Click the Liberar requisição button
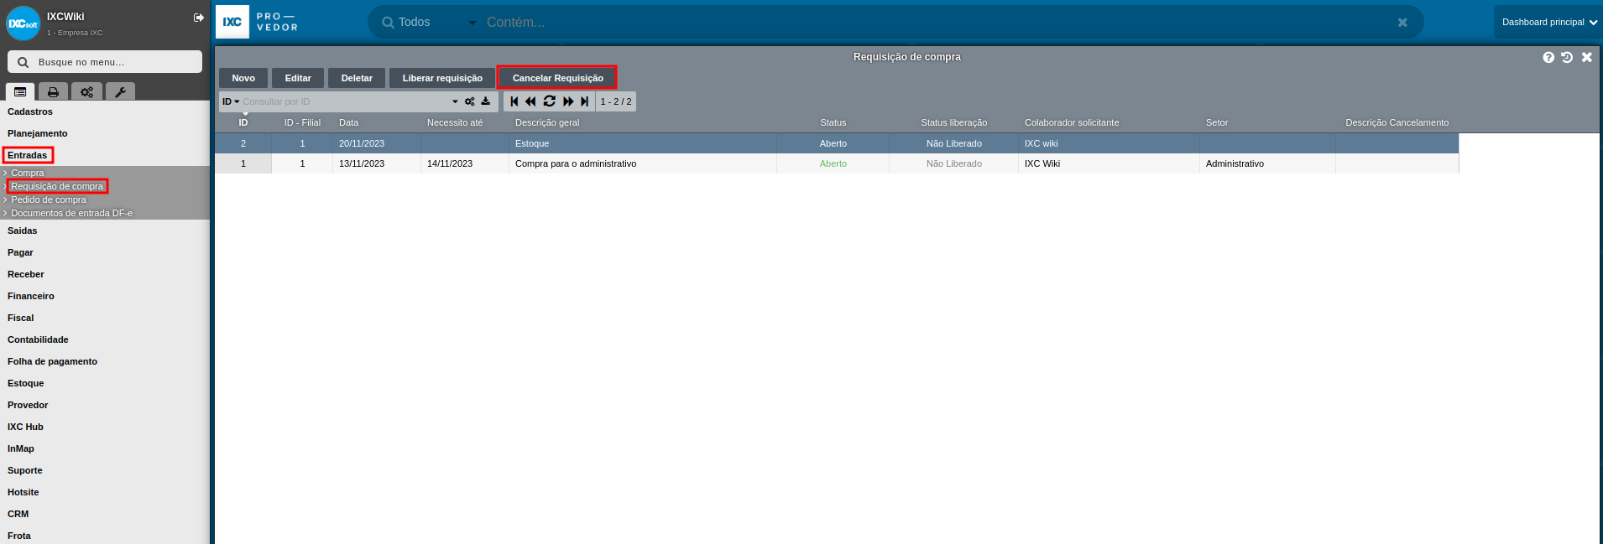The width and height of the screenshot is (1603, 544). pos(442,78)
